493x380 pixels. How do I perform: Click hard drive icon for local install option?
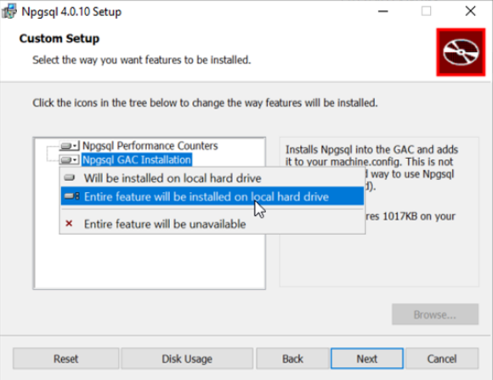point(69,178)
